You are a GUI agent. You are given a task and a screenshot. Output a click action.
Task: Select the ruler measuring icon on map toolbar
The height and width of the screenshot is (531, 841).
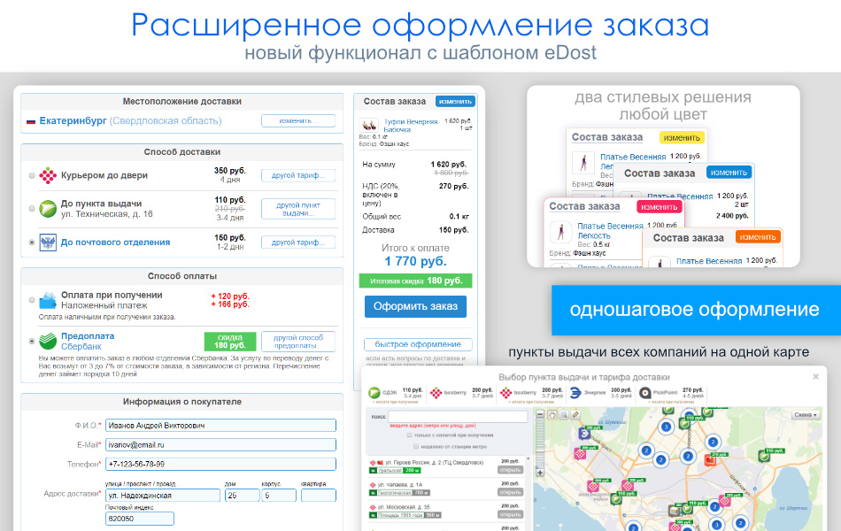click(575, 414)
